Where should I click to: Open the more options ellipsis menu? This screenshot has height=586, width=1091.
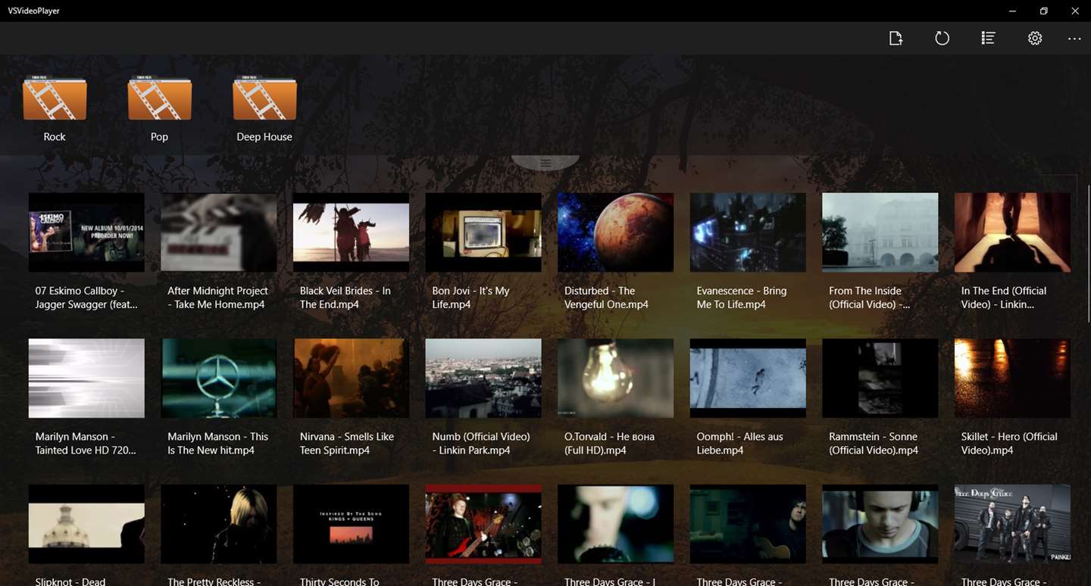1074,39
